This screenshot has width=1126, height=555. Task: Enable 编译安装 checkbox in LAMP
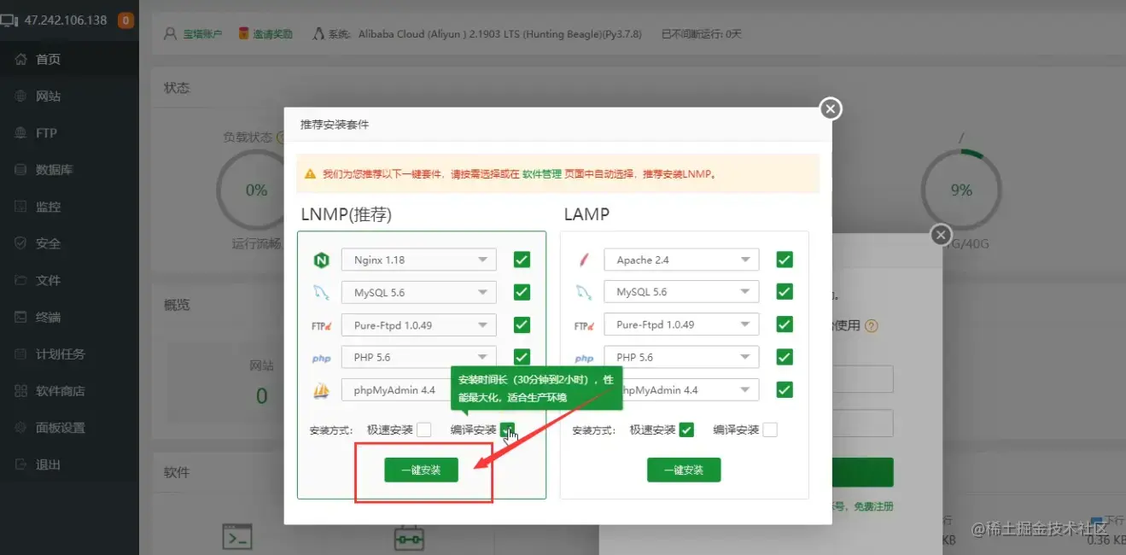point(770,429)
